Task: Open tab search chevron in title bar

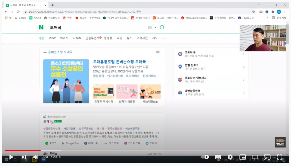Action: pos(259,5)
